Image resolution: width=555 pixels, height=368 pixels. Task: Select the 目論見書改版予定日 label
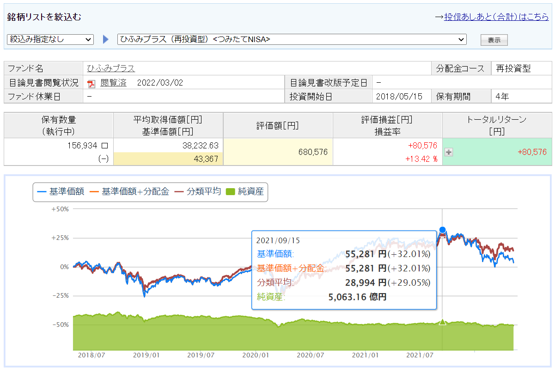329,83
